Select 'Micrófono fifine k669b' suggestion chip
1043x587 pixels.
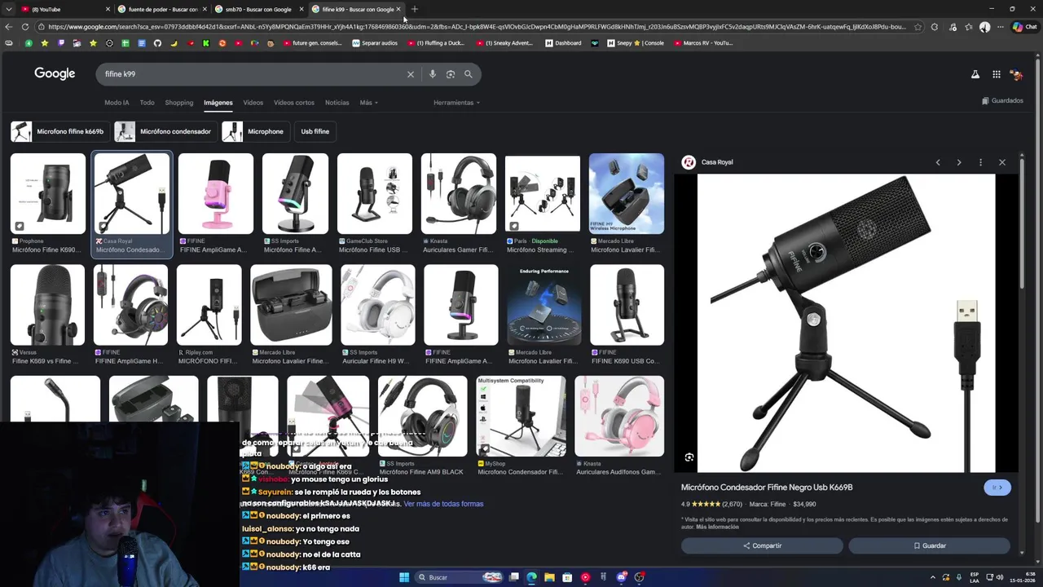pos(59,131)
